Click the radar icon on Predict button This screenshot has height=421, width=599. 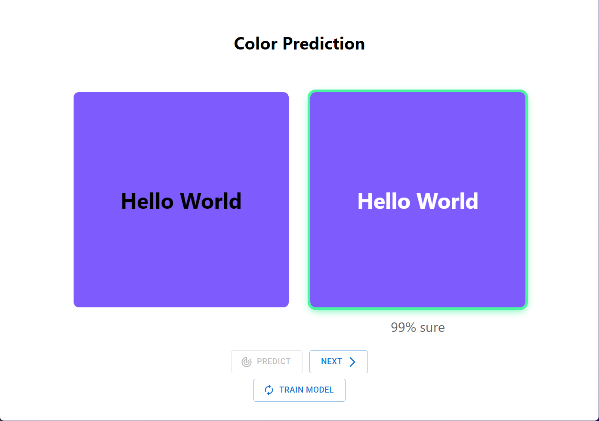(247, 362)
